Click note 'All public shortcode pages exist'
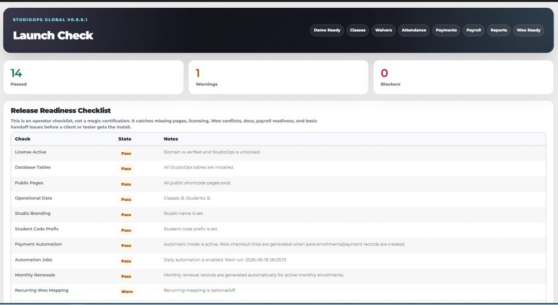The height and width of the screenshot is (305, 558). 198,183
